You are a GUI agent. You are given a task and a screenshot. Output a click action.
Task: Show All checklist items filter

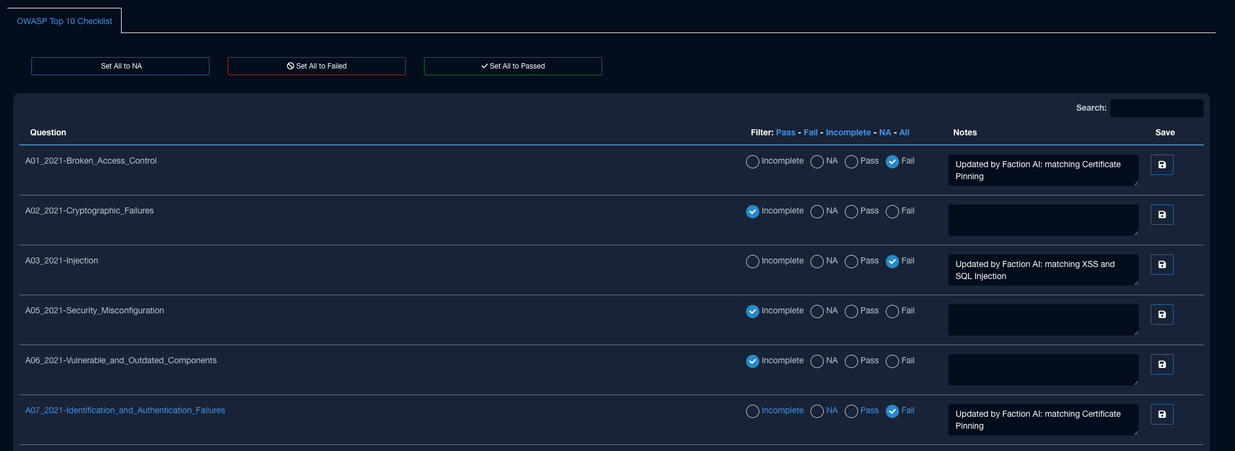[904, 132]
